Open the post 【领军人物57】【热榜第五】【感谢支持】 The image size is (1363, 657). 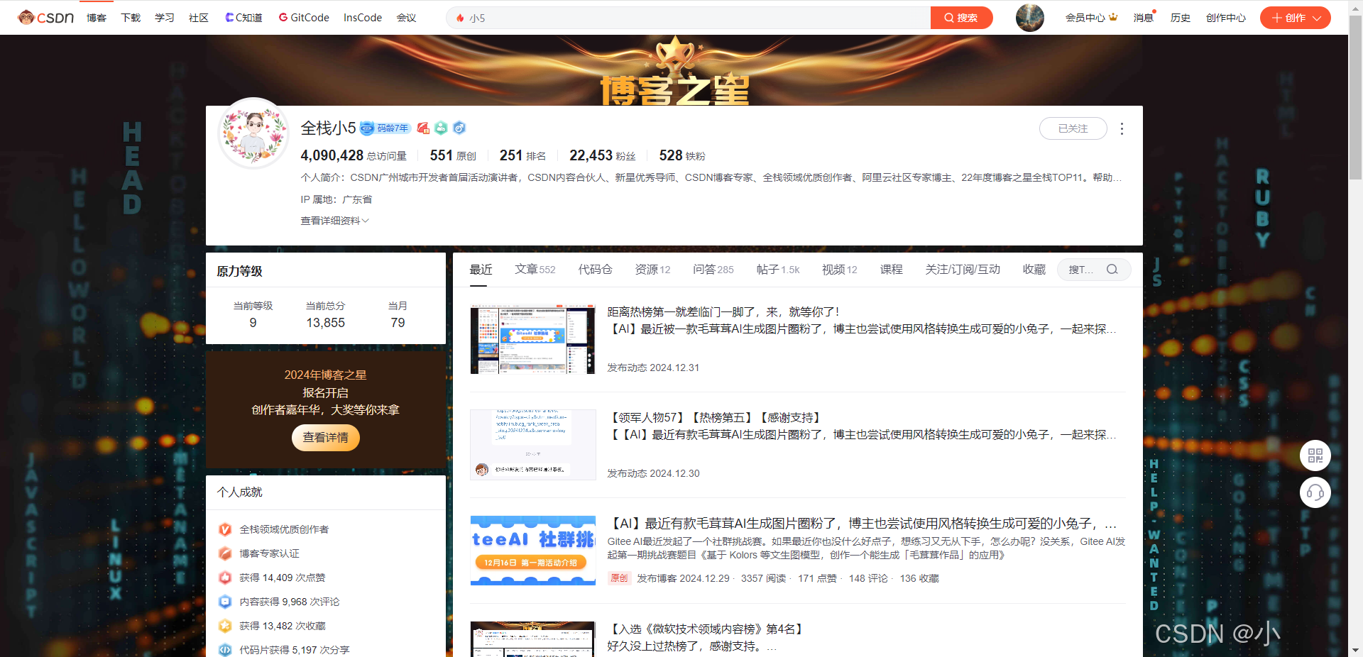click(x=716, y=417)
